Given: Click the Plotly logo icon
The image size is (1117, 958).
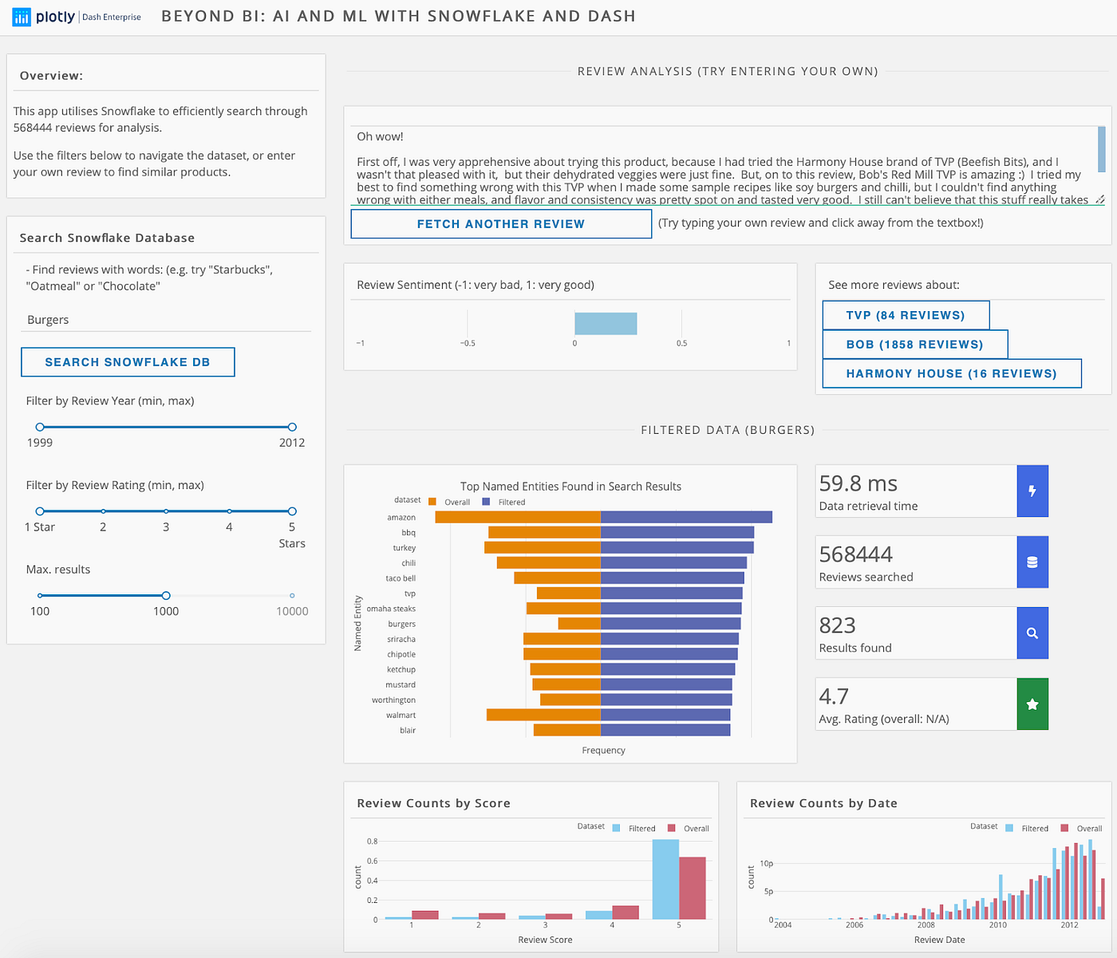Looking at the screenshot, I should [22, 16].
